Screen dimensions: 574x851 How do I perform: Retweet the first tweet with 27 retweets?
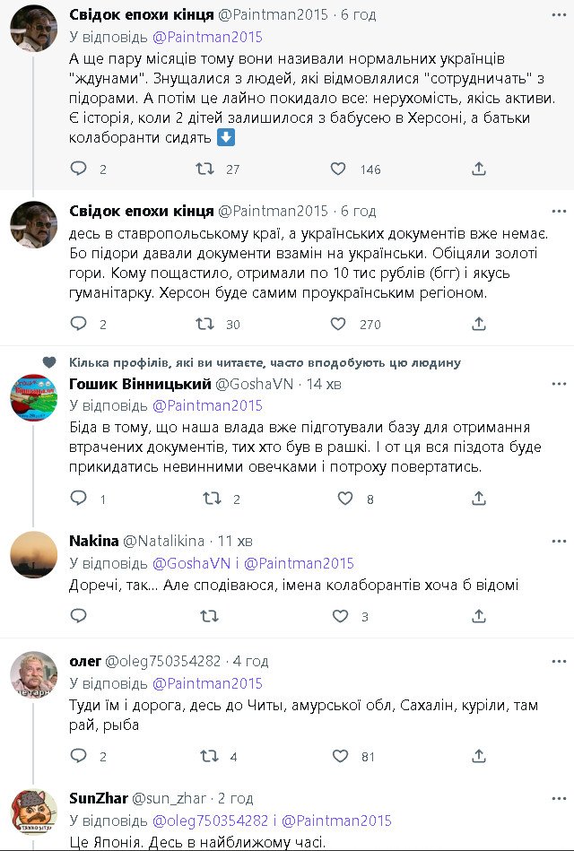pyautogui.click(x=204, y=169)
